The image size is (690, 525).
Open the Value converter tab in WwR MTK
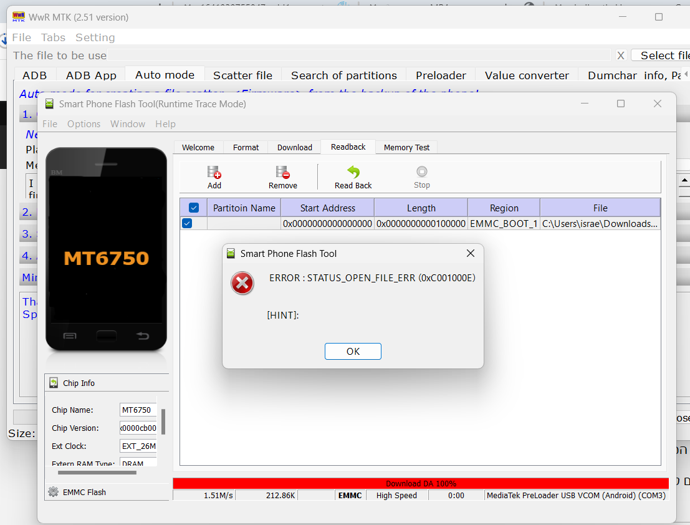point(527,75)
